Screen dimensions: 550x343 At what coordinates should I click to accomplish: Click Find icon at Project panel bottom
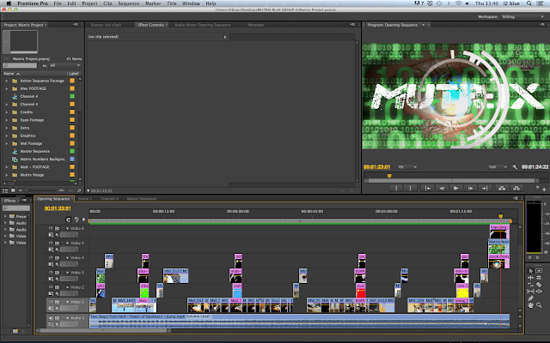click(x=79, y=190)
